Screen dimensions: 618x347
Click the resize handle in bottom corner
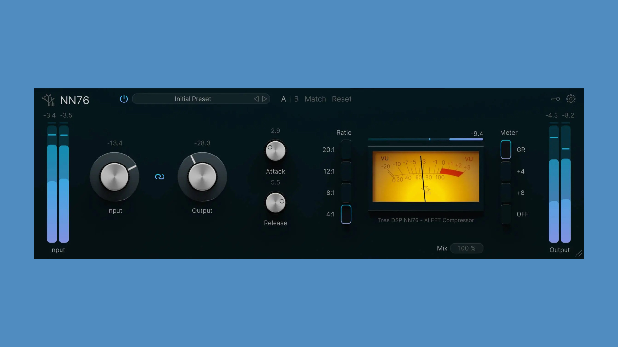579,254
